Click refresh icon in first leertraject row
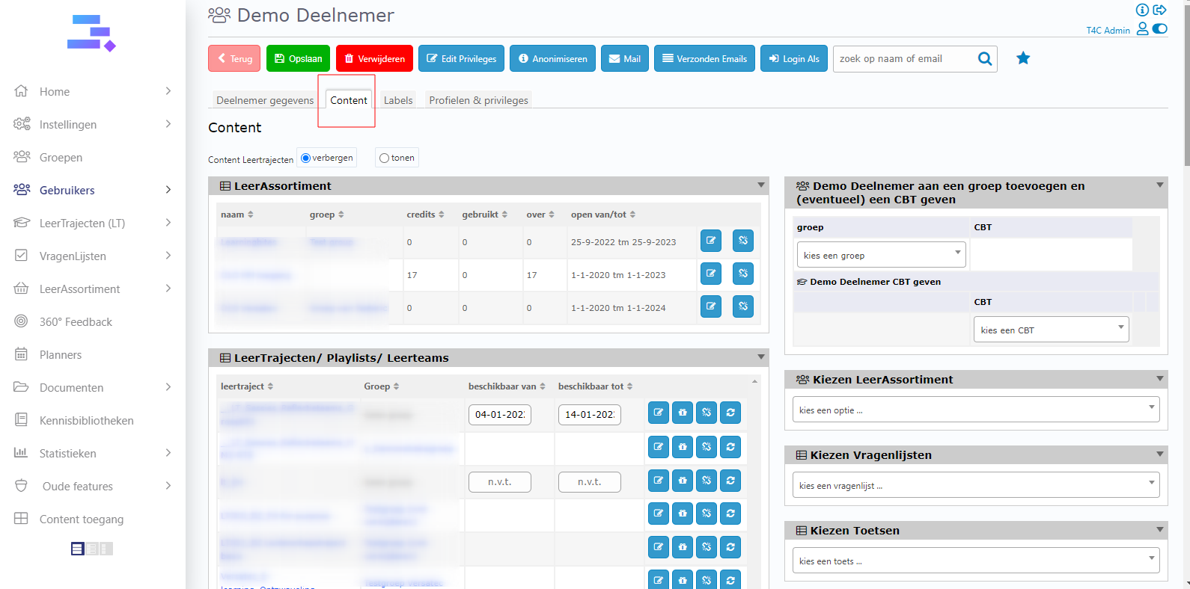The image size is (1190, 589). point(730,413)
